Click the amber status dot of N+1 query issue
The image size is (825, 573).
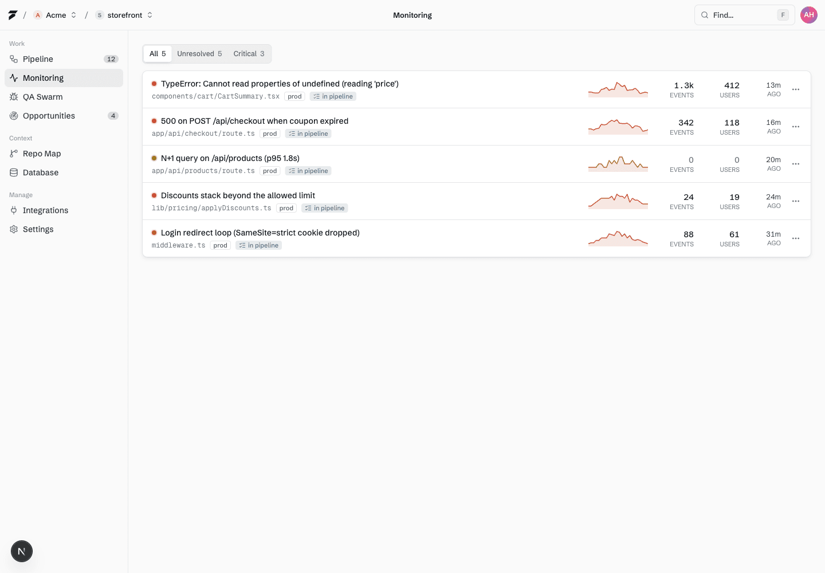pos(154,158)
